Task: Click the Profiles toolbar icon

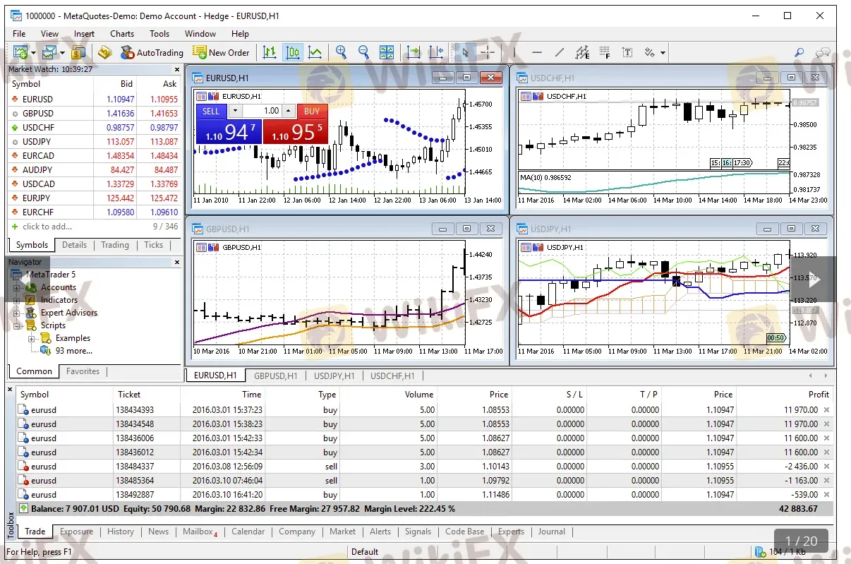Action: pyautogui.click(x=49, y=52)
